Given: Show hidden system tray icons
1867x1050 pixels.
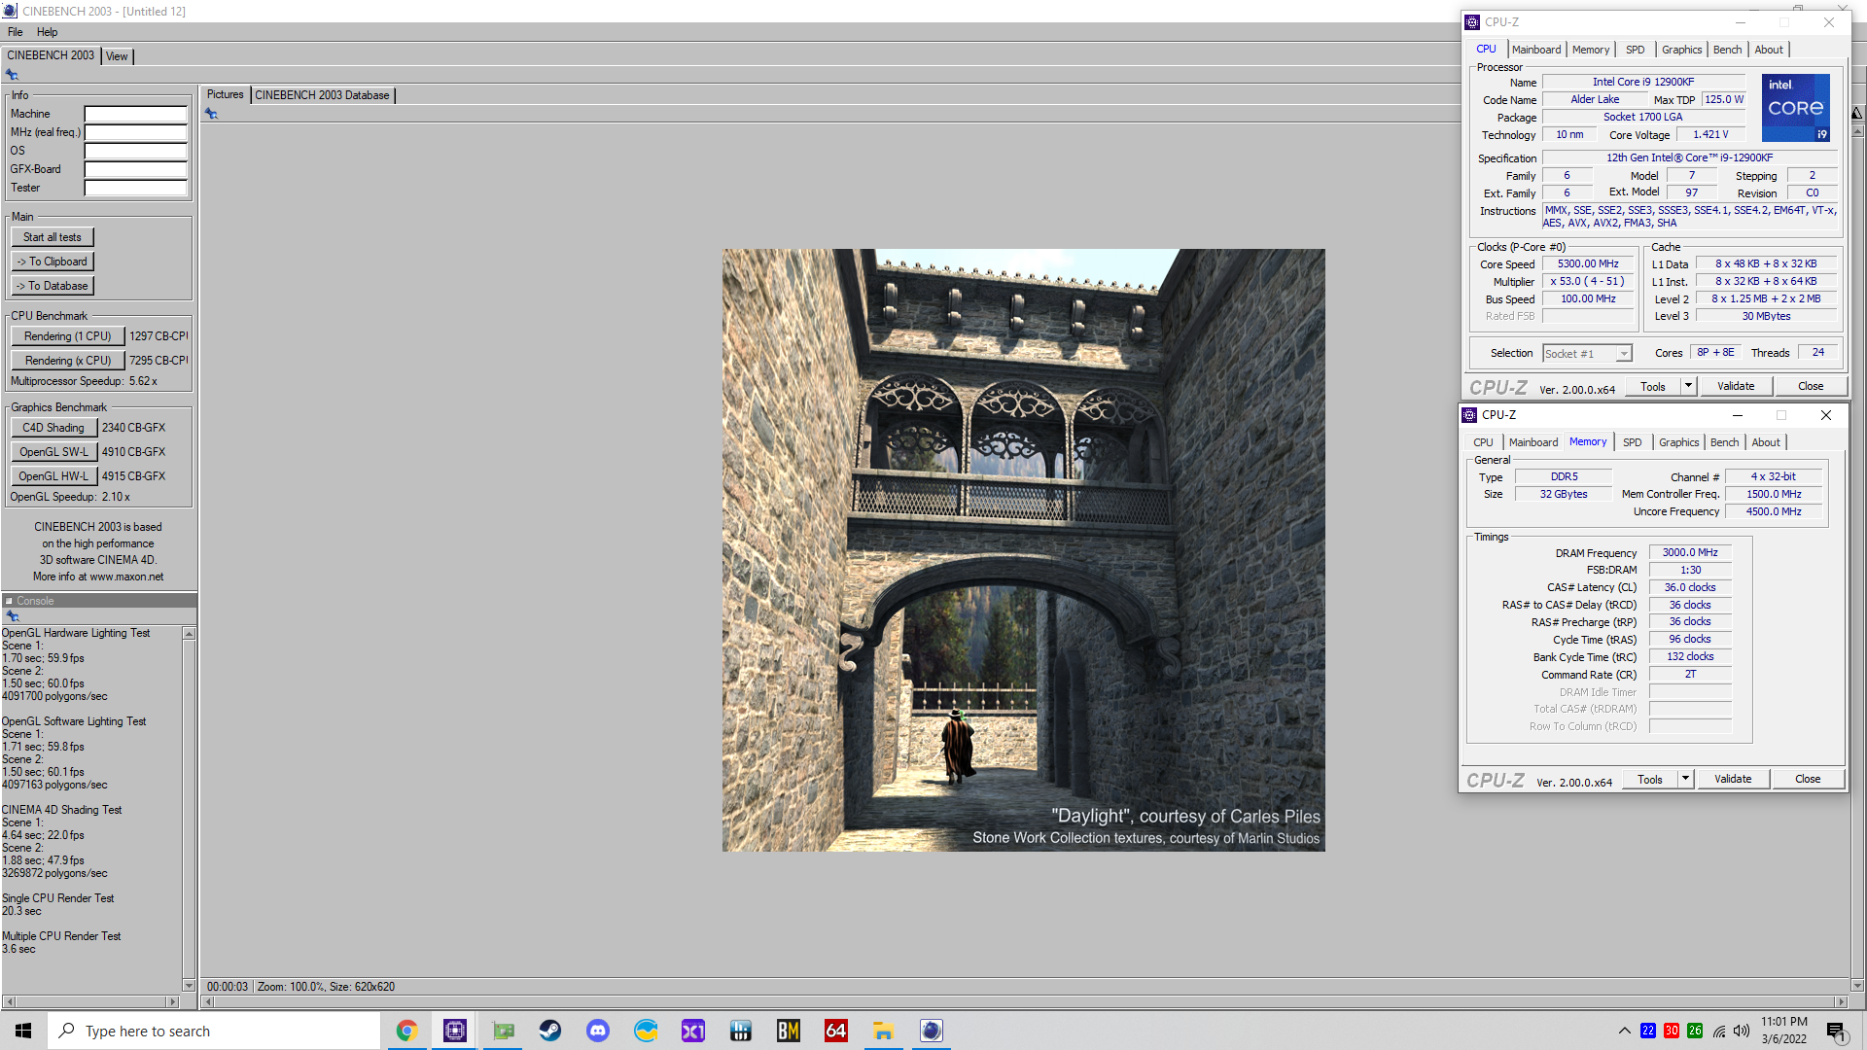Looking at the screenshot, I should 1624,1031.
